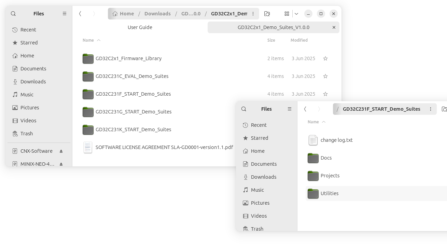Sort by Modified column header
Image resolution: width=447 pixels, height=245 pixels.
299,40
